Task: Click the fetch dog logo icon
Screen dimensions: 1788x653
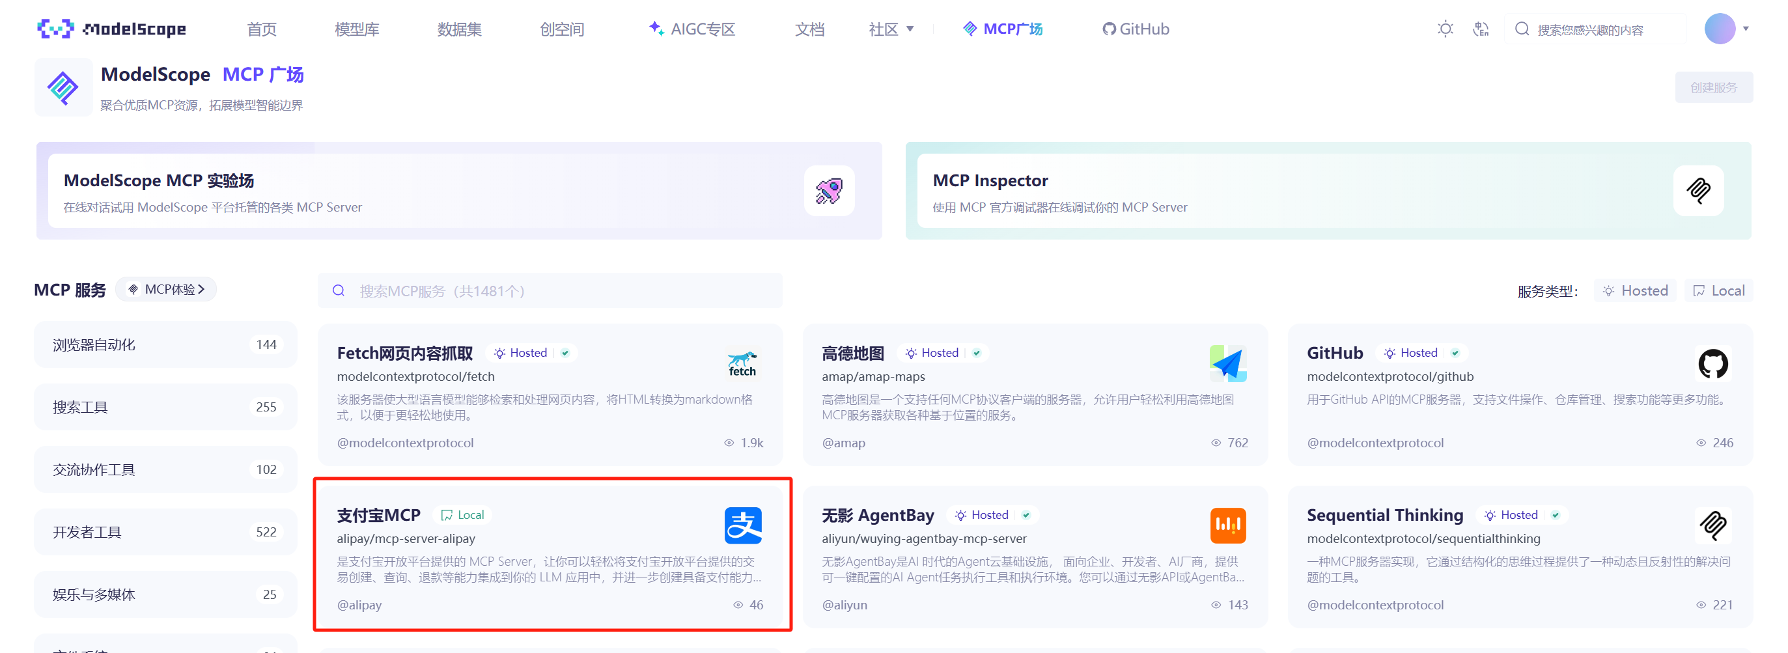Action: pyautogui.click(x=742, y=364)
